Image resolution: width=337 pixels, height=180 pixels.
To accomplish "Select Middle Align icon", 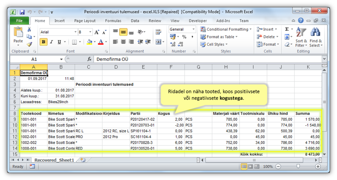I will (123, 32).
